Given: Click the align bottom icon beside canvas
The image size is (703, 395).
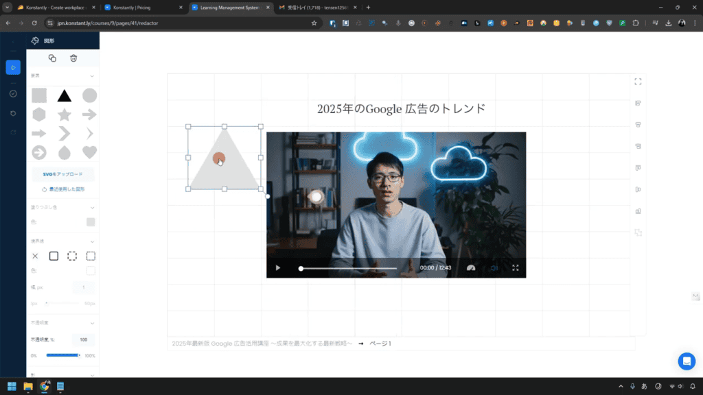Looking at the screenshot, I should 638,211.
